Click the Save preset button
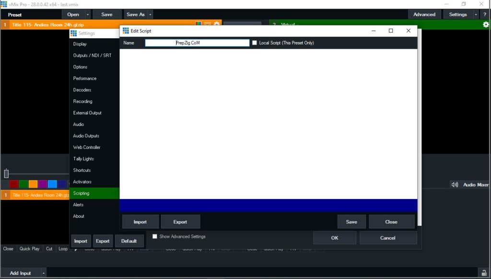This screenshot has width=491, height=279. (x=107, y=14)
